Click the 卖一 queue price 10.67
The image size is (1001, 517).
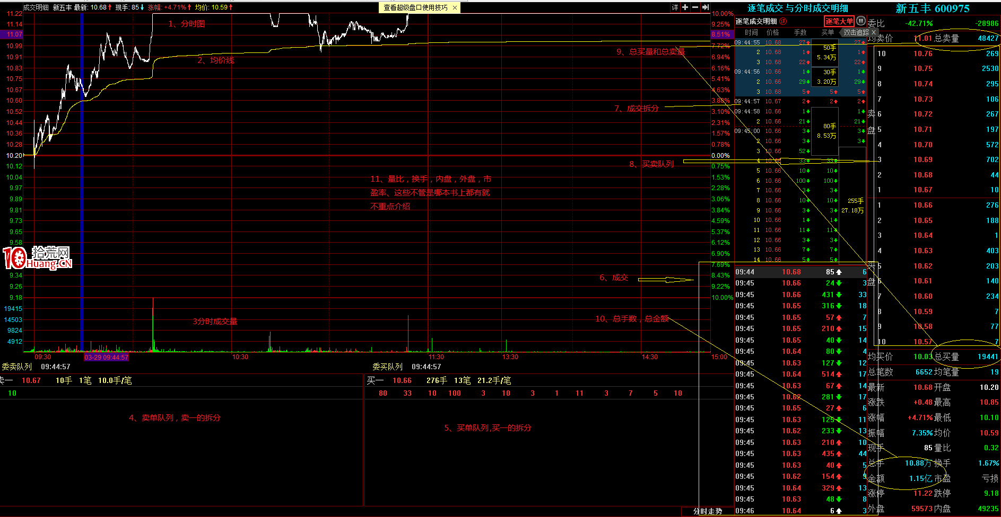[x=31, y=380]
